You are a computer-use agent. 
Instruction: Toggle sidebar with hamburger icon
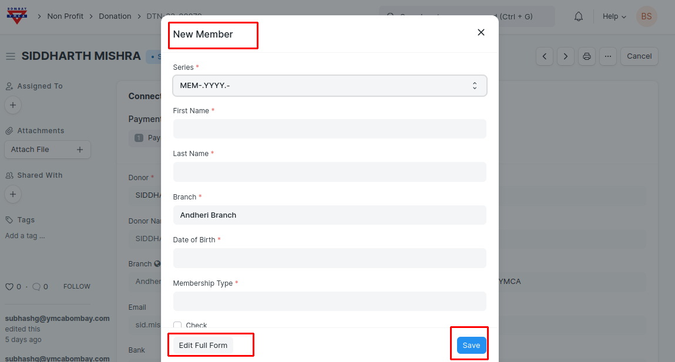coord(10,56)
